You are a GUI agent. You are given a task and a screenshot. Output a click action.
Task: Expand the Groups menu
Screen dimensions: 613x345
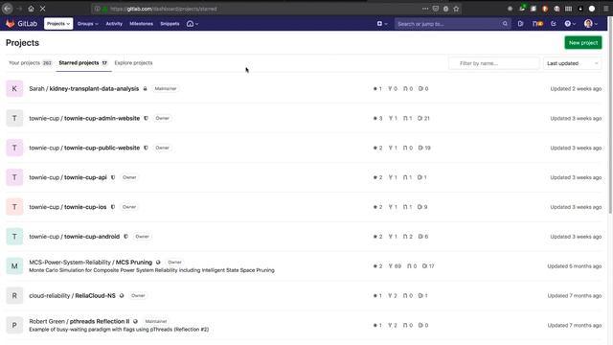coord(87,23)
